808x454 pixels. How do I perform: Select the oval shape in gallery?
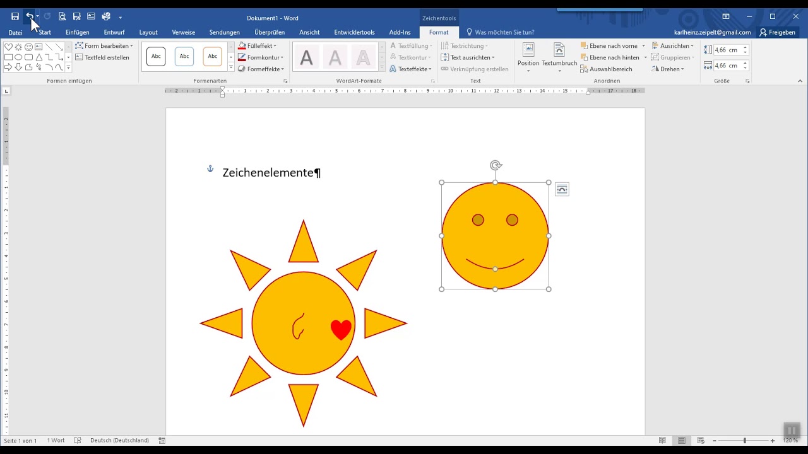click(x=18, y=57)
